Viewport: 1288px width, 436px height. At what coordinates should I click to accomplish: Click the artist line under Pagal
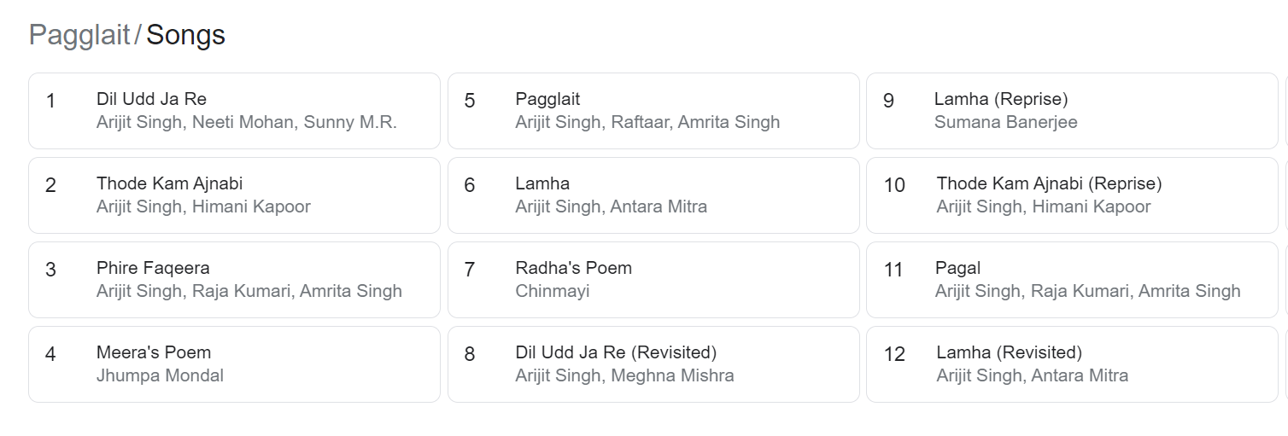point(1087,291)
